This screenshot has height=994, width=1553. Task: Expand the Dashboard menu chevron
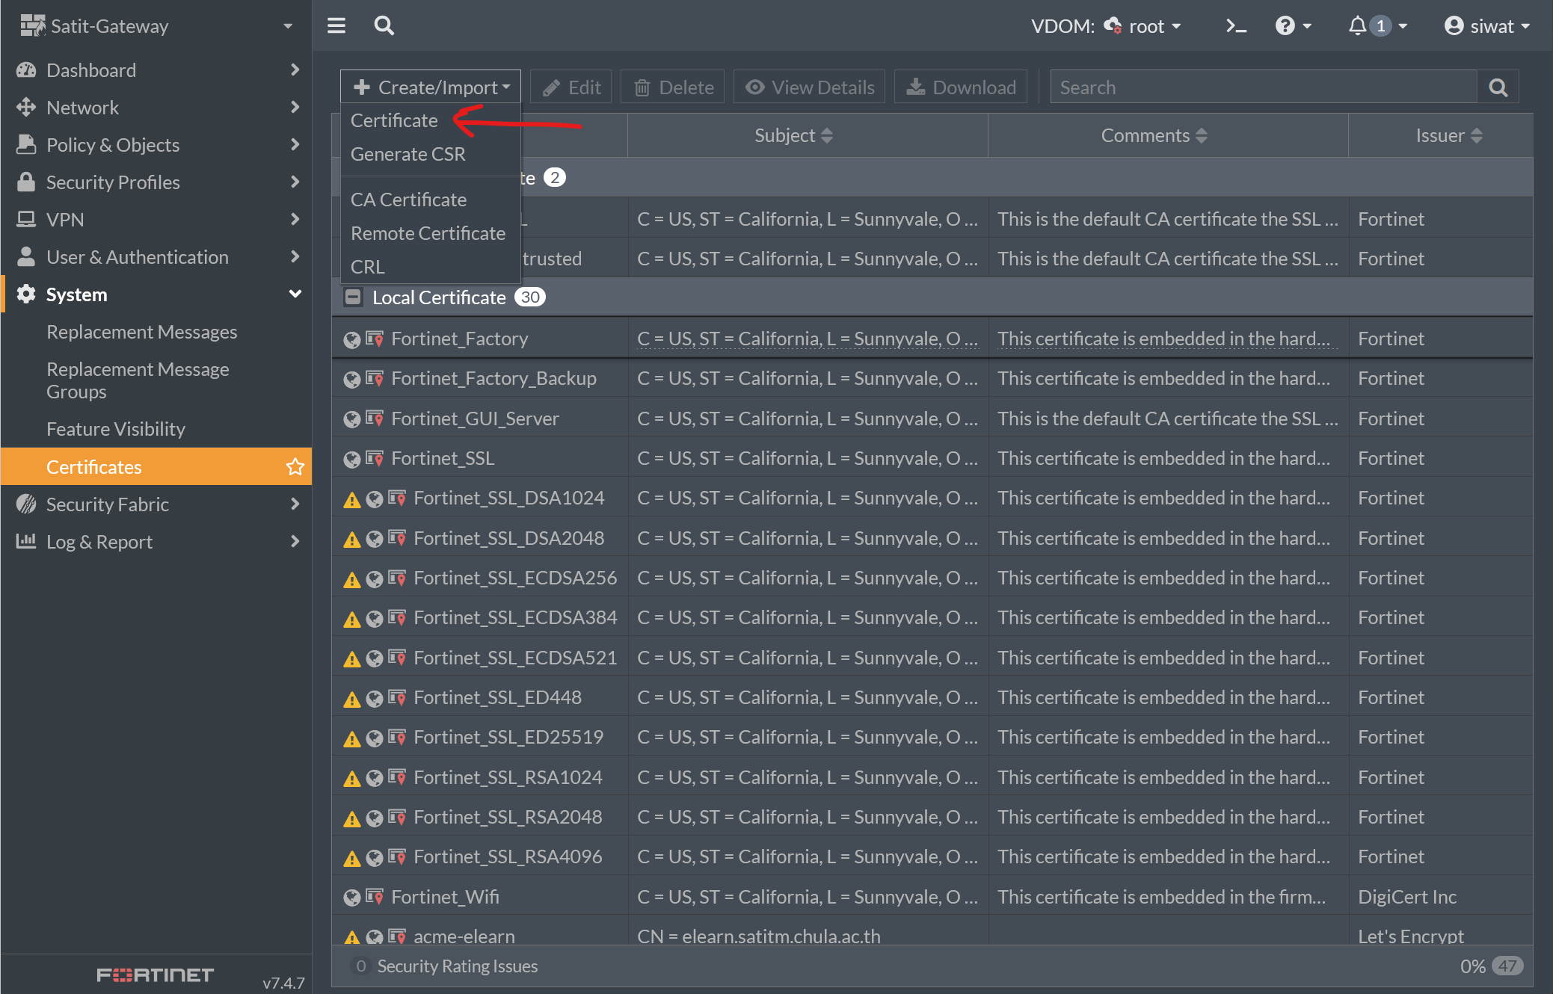pos(295,70)
